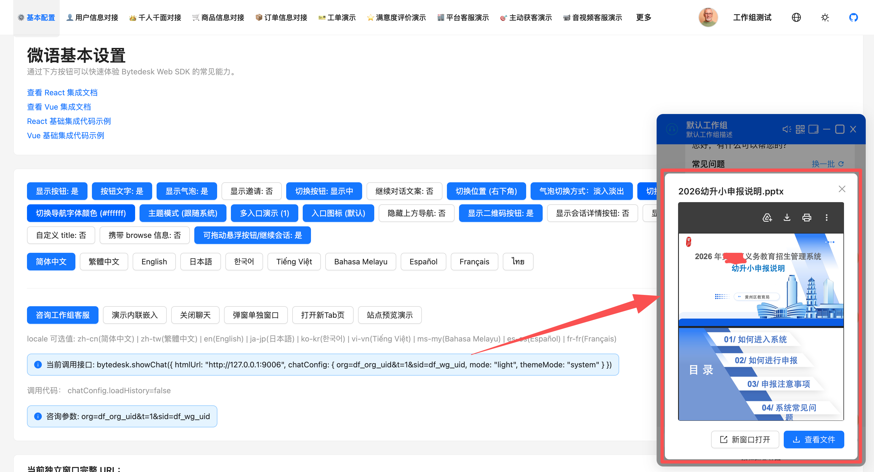
Task: Toggle 显示二维码按钮: 是 option
Action: pyautogui.click(x=501, y=213)
